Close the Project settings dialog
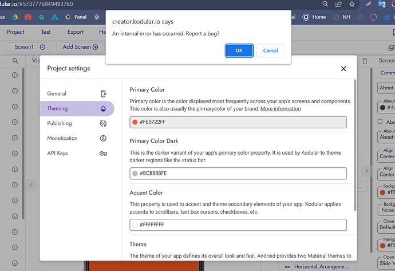Image resolution: width=395 pixels, height=271 pixels. [343, 69]
